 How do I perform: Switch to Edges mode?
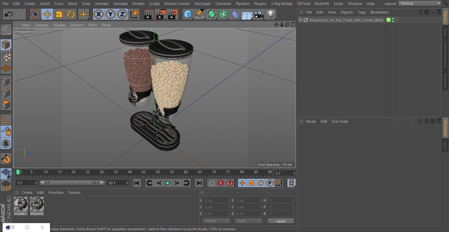click(6, 93)
